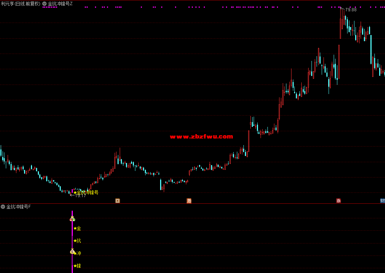
Task: Click the 回 event marker icon
Action: (x=118, y=200)
